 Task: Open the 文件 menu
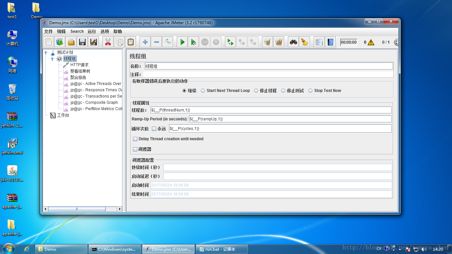tap(49, 31)
